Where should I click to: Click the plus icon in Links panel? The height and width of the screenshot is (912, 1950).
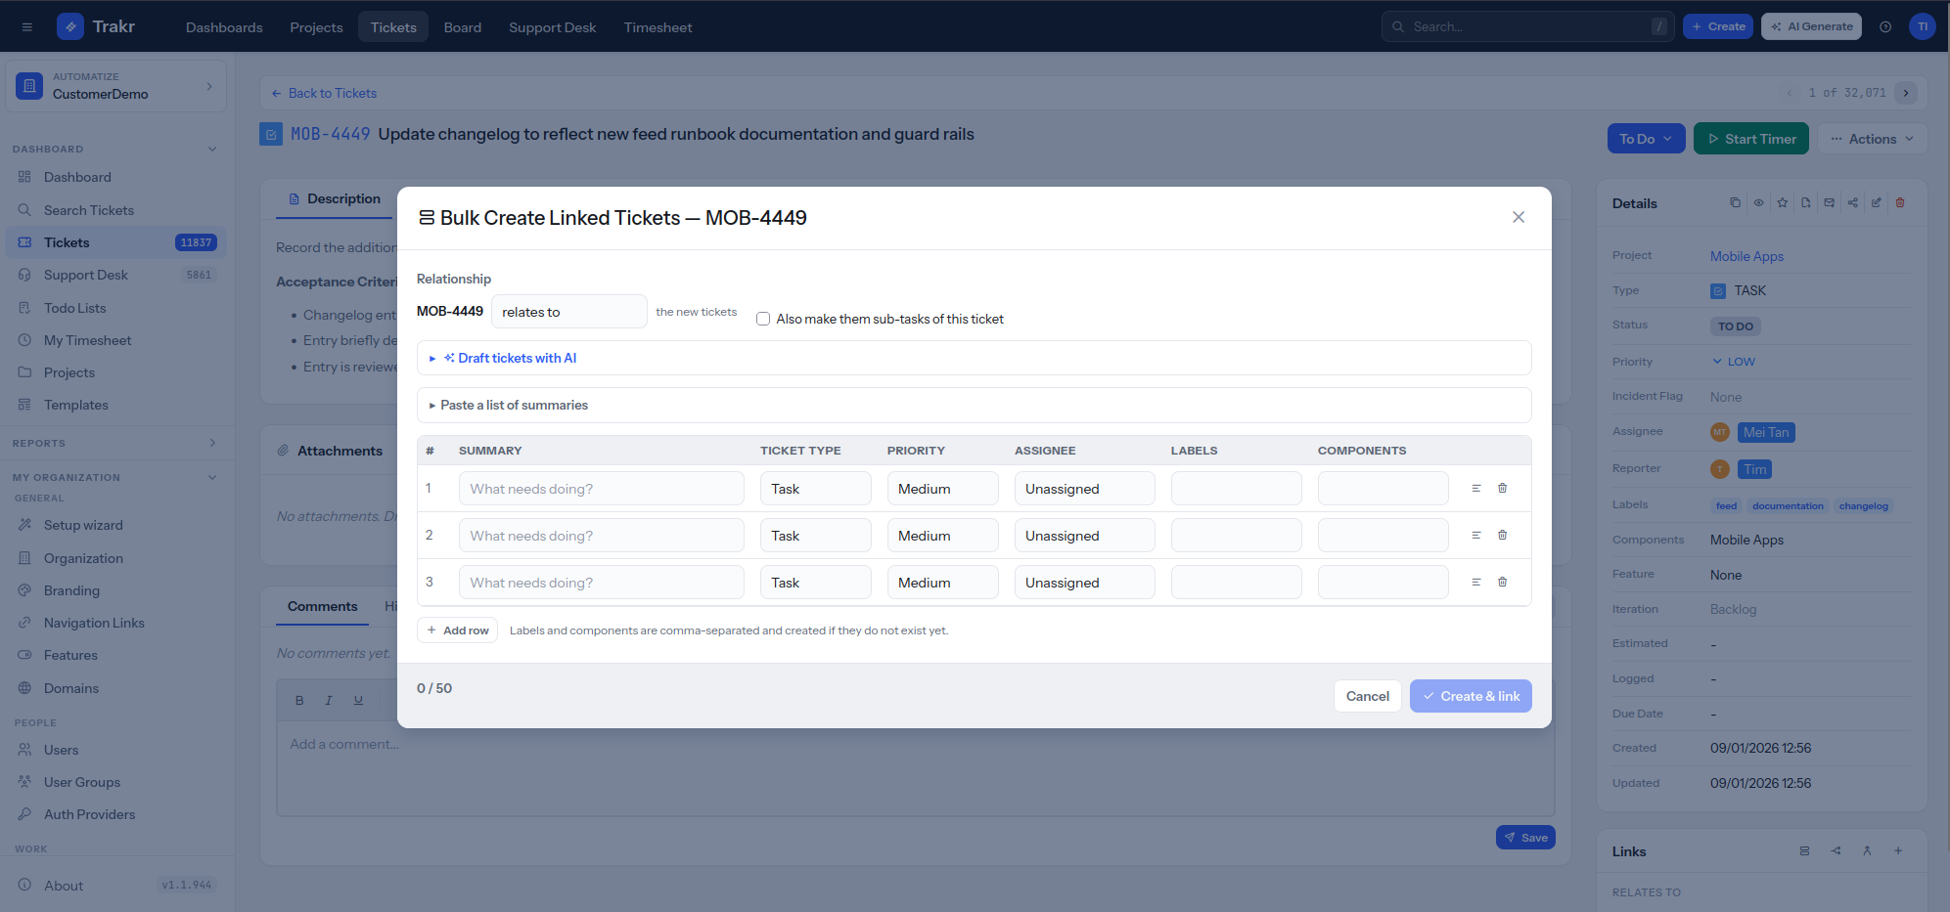(x=1898, y=850)
